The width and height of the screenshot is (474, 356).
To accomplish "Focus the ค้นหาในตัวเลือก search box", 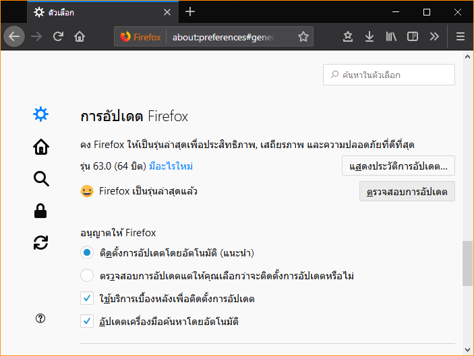I will (x=389, y=75).
